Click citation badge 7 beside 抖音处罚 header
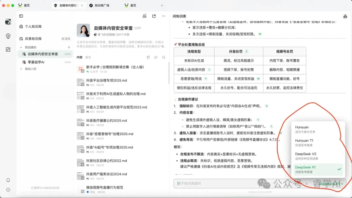352x198 pixels. (246, 51)
